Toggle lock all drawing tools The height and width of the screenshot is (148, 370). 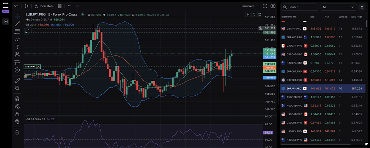coord(17,114)
